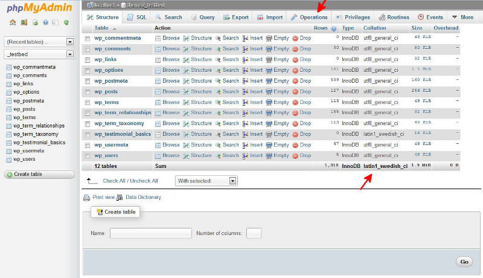Click Search icon for wp_term_relationships row
The width and height of the screenshot is (483, 278).
(x=218, y=113)
